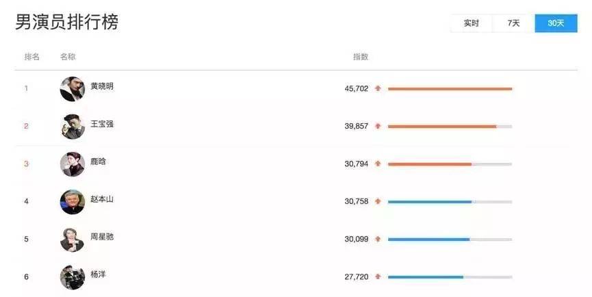This screenshot has width=592, height=297.
Task: Click the orange index bar for 王宝强
Action: pyautogui.click(x=442, y=127)
